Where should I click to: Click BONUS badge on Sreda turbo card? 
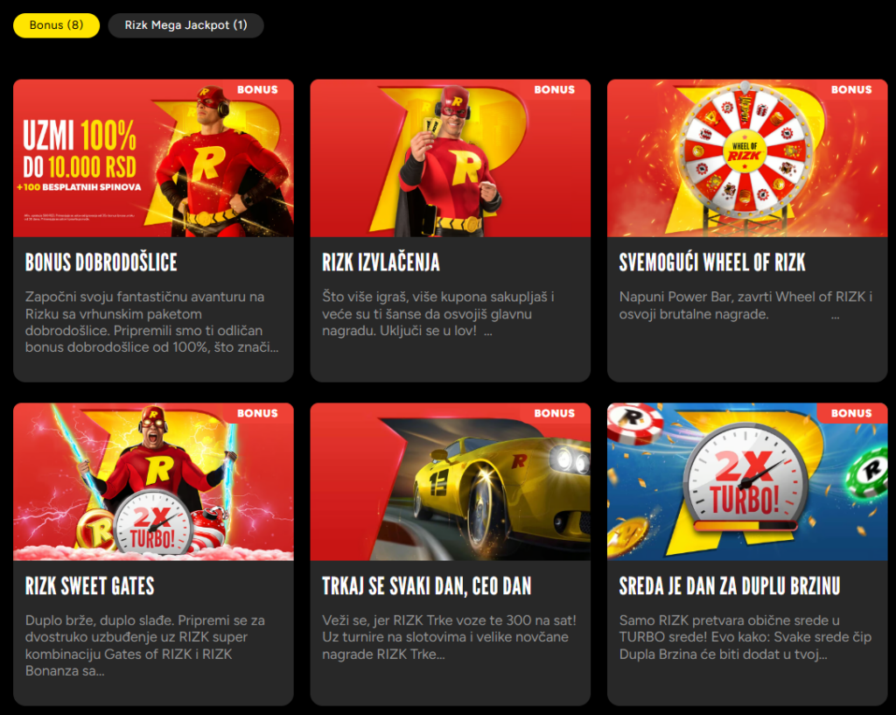click(x=851, y=413)
